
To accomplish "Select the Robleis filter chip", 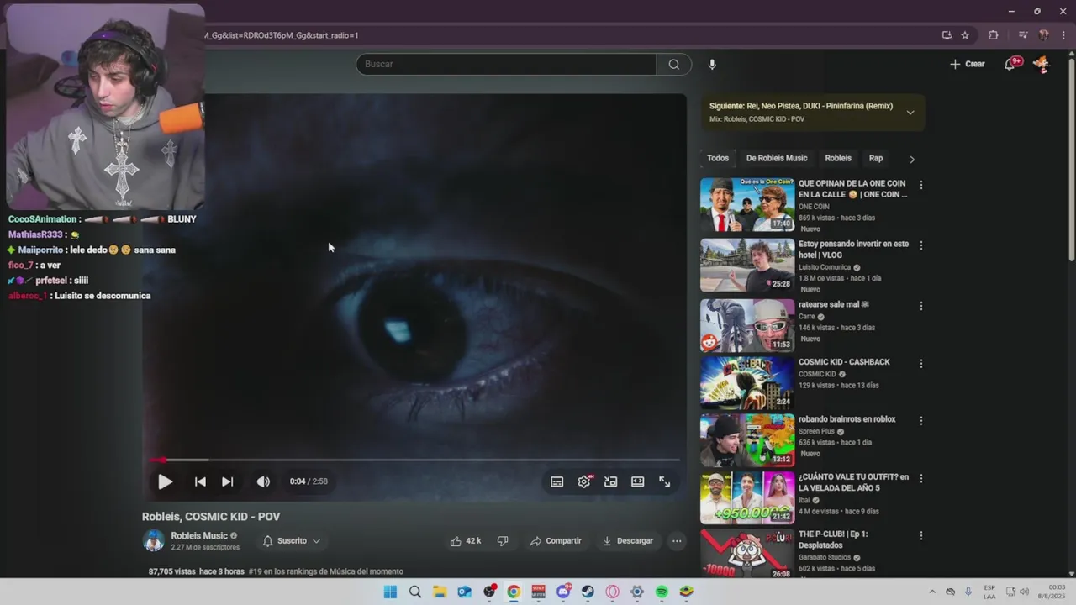I will point(838,158).
